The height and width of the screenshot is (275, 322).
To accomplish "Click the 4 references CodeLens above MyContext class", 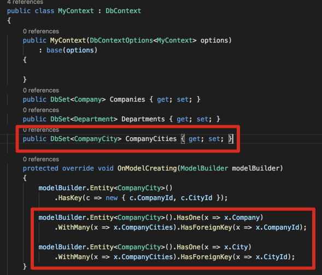I will (x=25, y=2).
